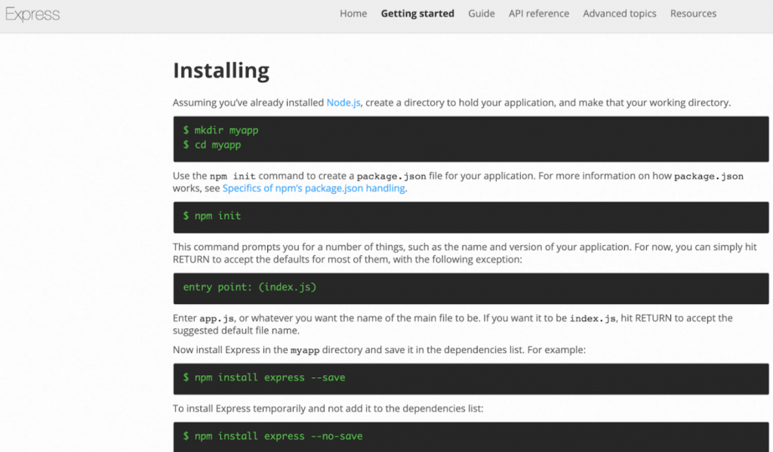The width and height of the screenshot is (773, 452).
Task: Click the Installing heading
Action: (x=221, y=70)
